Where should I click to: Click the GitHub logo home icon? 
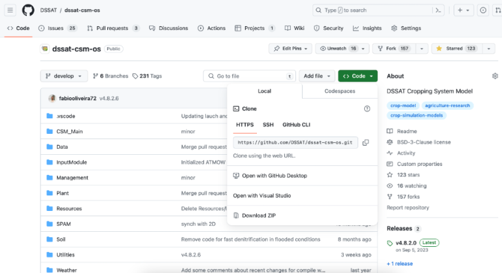[28, 10]
